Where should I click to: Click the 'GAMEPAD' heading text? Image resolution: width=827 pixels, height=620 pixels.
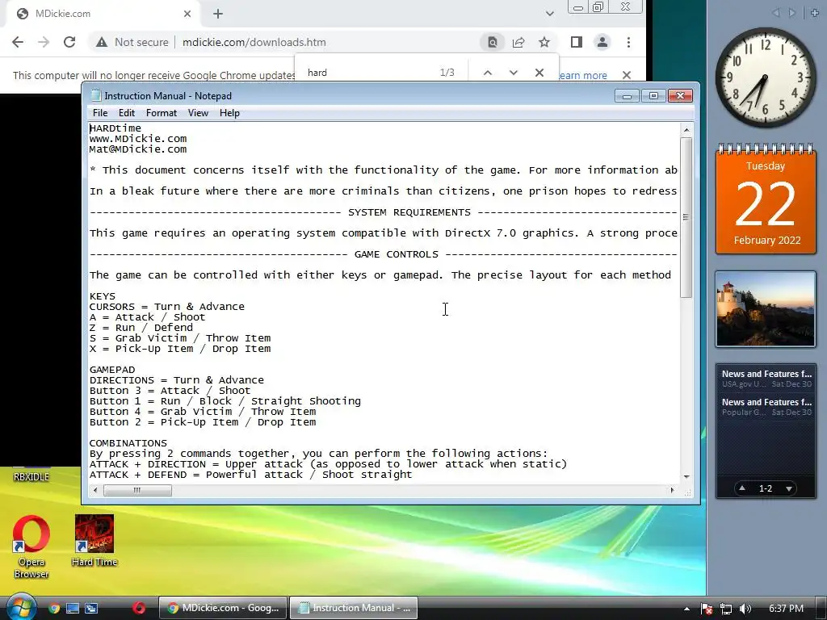point(112,370)
